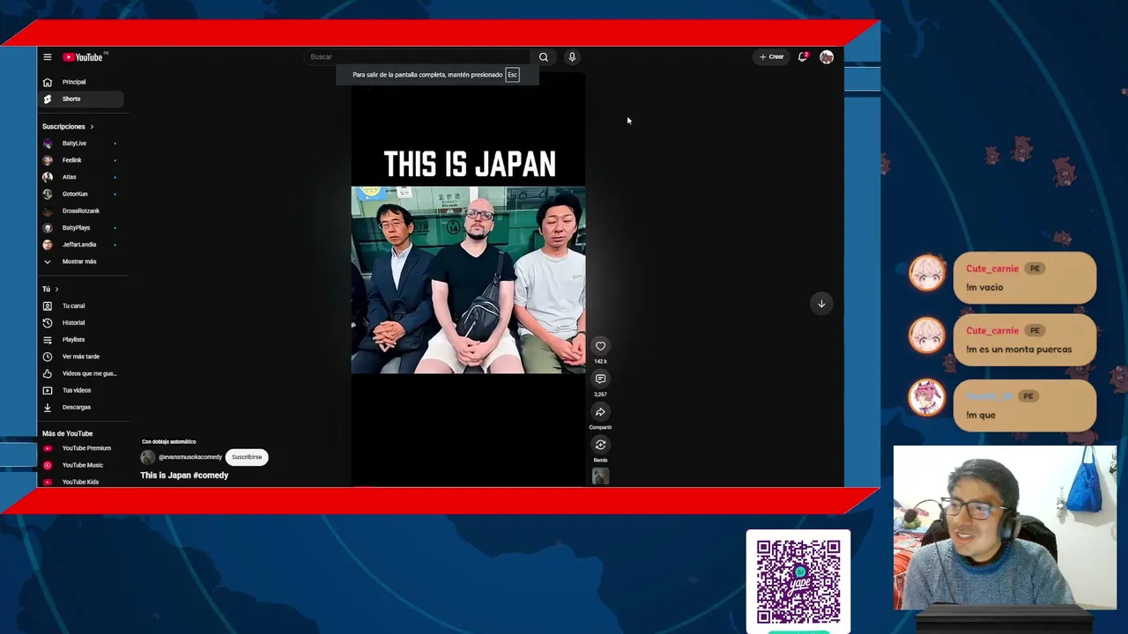This screenshot has height=634, width=1128.
Task: Click the YouTube logo
Action: coord(83,57)
